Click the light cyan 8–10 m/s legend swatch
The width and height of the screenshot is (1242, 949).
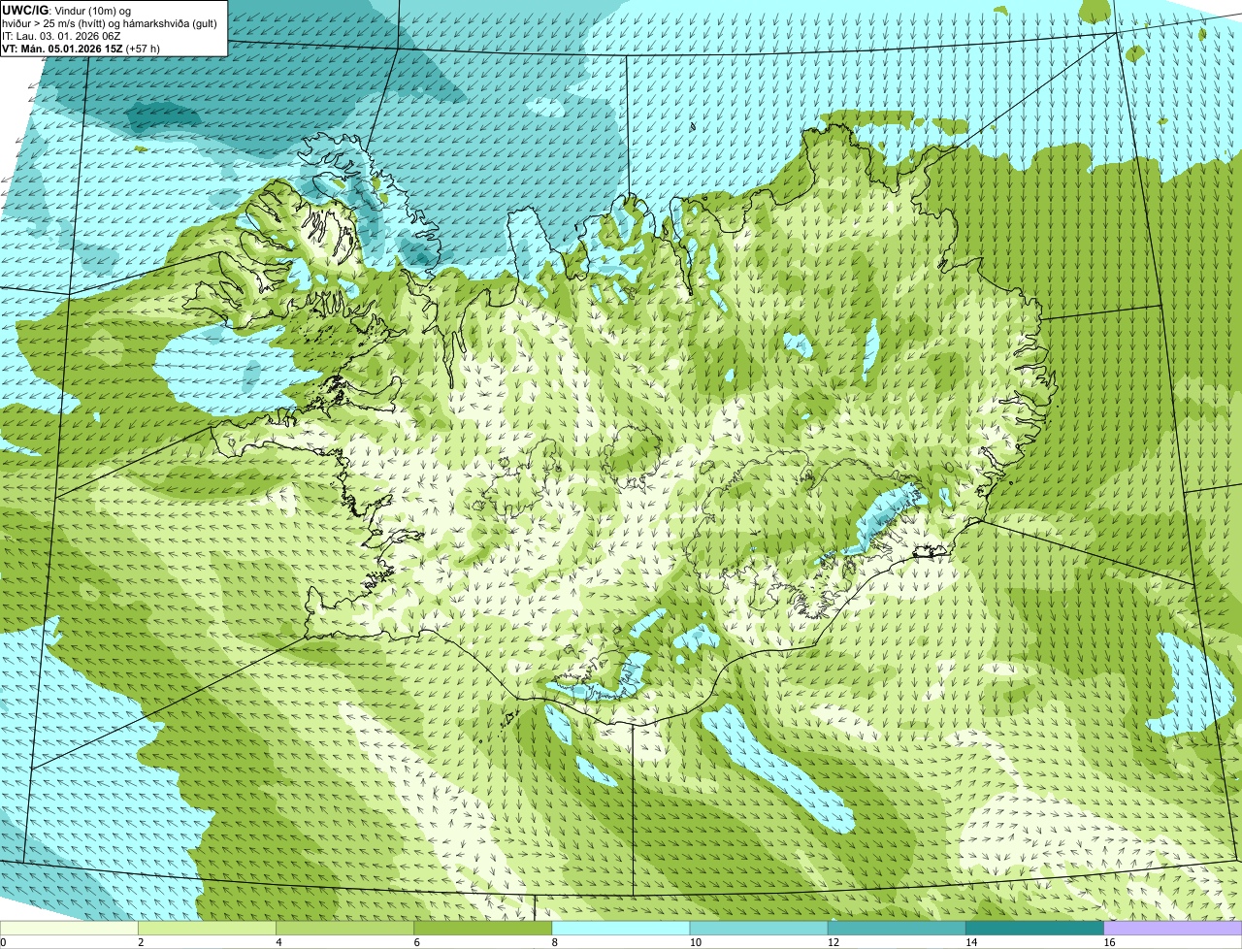[621, 928]
